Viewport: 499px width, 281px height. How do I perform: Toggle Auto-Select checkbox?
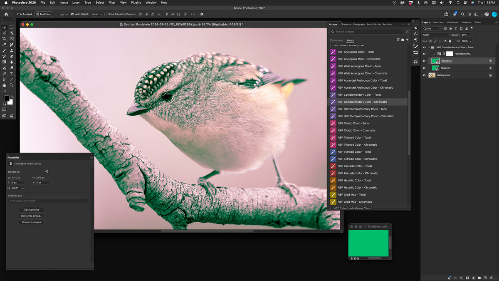click(x=72, y=14)
